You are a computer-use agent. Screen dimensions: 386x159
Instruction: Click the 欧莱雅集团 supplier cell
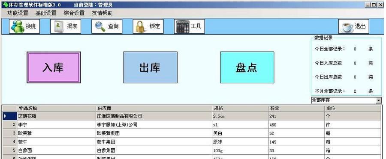point(154,133)
